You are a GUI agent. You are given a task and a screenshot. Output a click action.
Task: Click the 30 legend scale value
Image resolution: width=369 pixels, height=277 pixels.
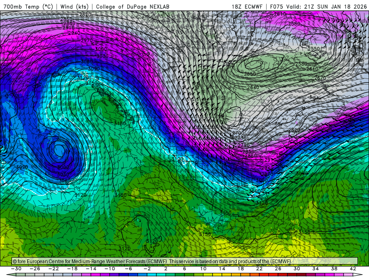pyautogui.click(x=297, y=269)
